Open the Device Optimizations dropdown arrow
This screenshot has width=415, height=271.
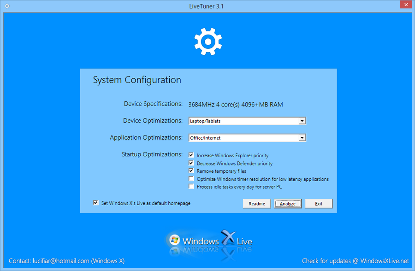click(x=302, y=121)
